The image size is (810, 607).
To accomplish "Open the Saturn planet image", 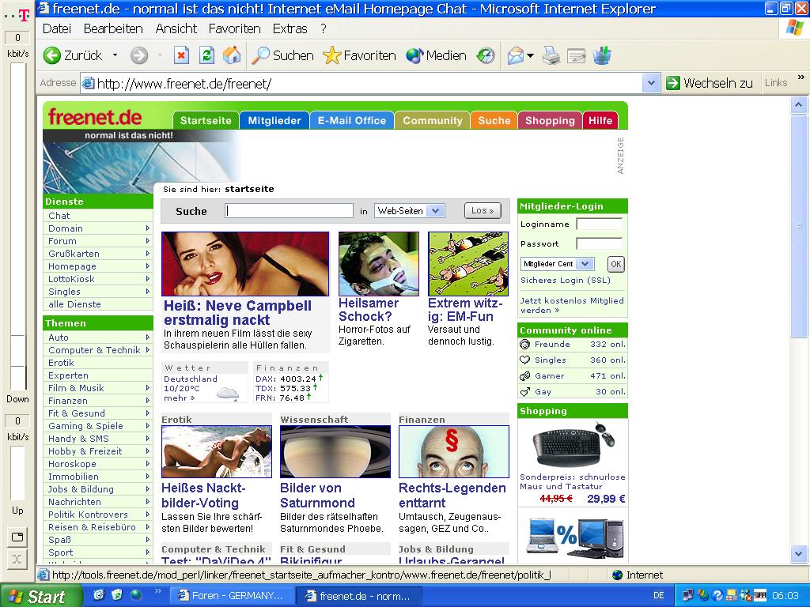I will (335, 451).
